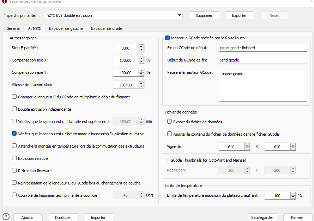
Task: Click the Importer button
Action: [98, 217]
